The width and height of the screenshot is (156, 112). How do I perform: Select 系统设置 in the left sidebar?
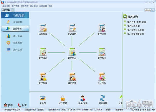[17, 43]
